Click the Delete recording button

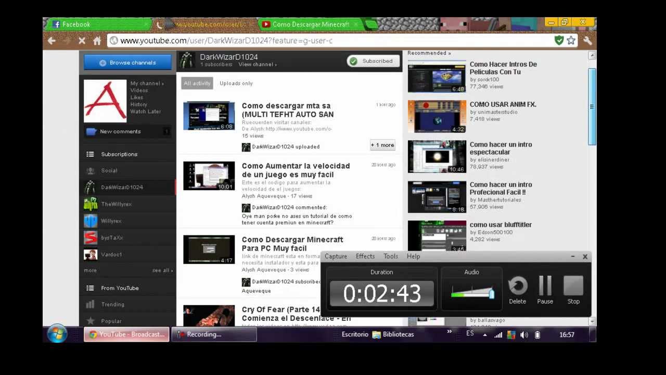(517, 290)
